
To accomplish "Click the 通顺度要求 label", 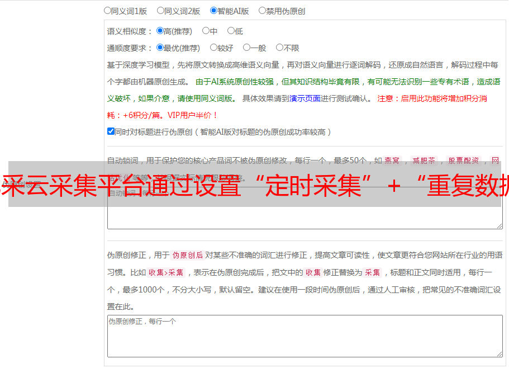I will (130, 48).
